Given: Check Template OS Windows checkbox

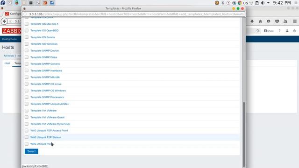Looking at the screenshot, I should [27, 44].
